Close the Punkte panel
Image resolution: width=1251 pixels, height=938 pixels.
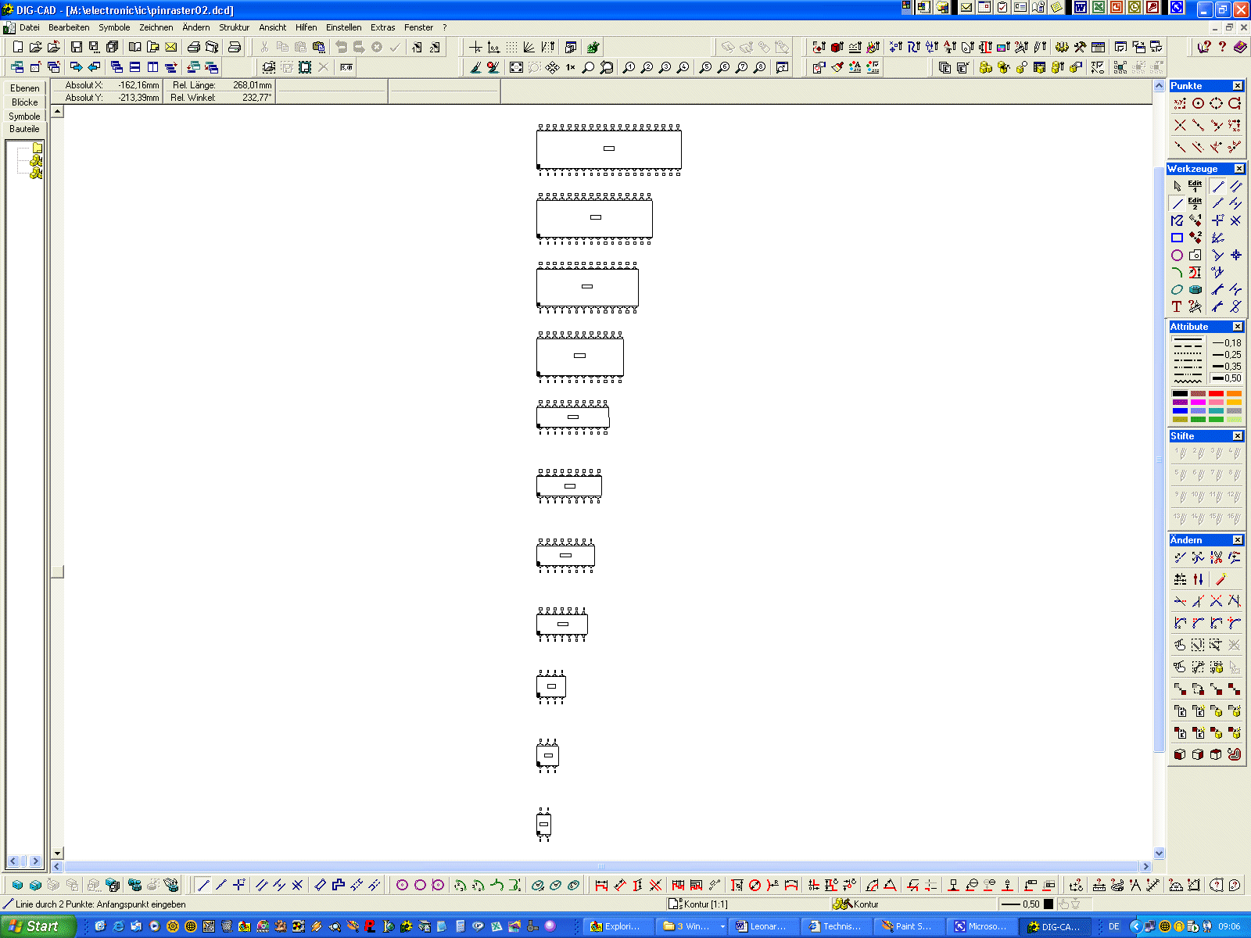(1238, 86)
